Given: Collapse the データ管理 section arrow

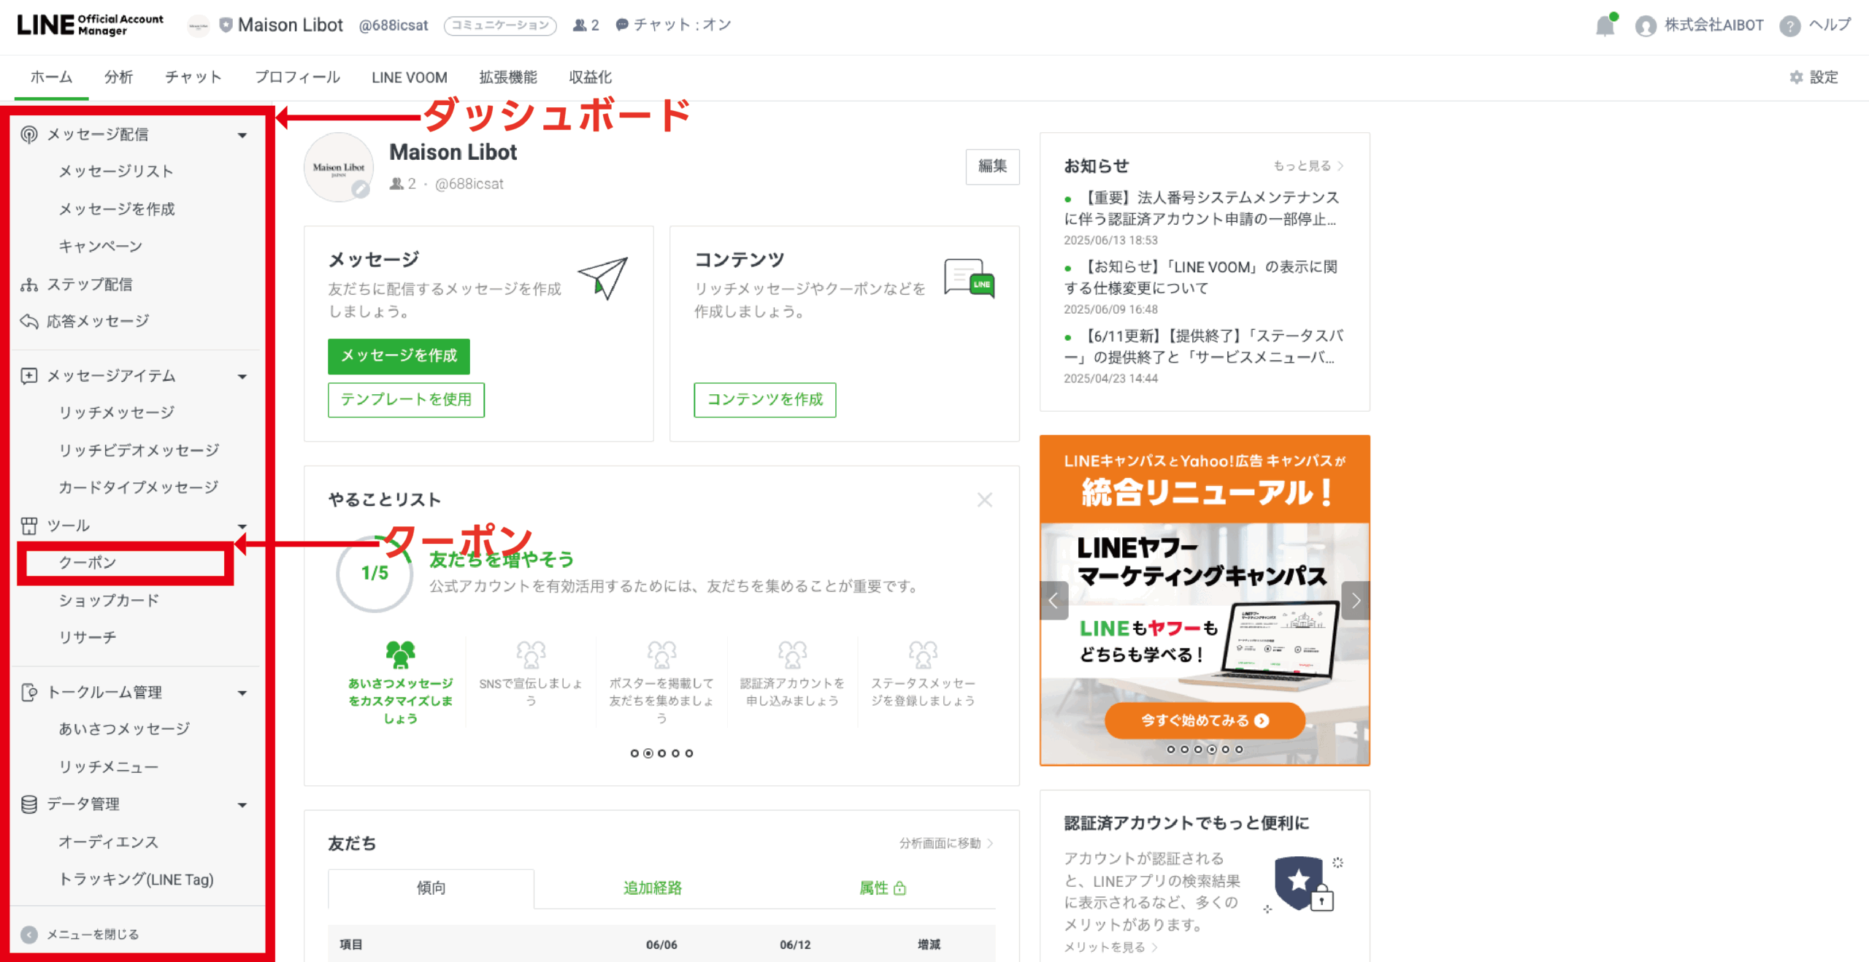Looking at the screenshot, I should point(242,805).
